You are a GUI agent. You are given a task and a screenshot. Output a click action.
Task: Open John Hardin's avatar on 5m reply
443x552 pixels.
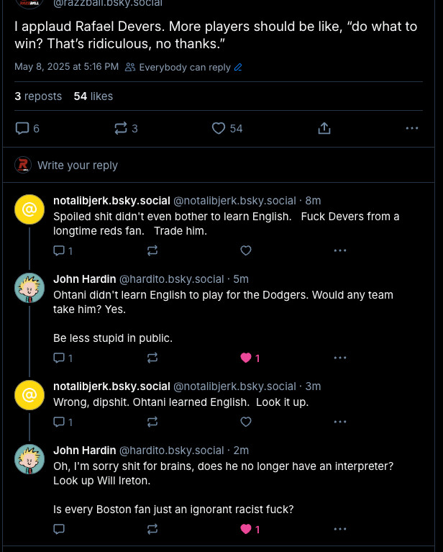pyautogui.click(x=29, y=288)
